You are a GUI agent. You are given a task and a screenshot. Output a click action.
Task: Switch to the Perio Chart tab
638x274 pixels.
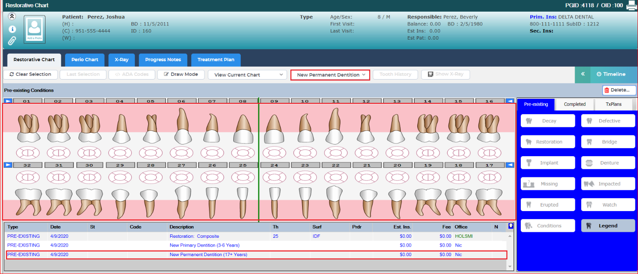tap(84, 60)
